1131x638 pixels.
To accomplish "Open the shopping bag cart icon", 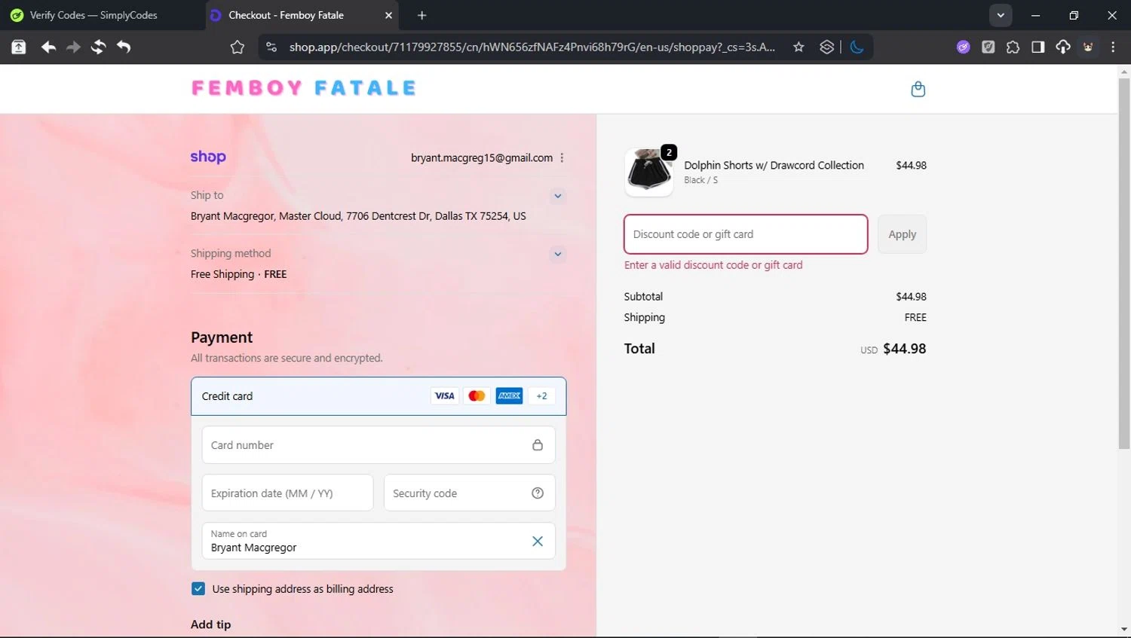I will [918, 89].
